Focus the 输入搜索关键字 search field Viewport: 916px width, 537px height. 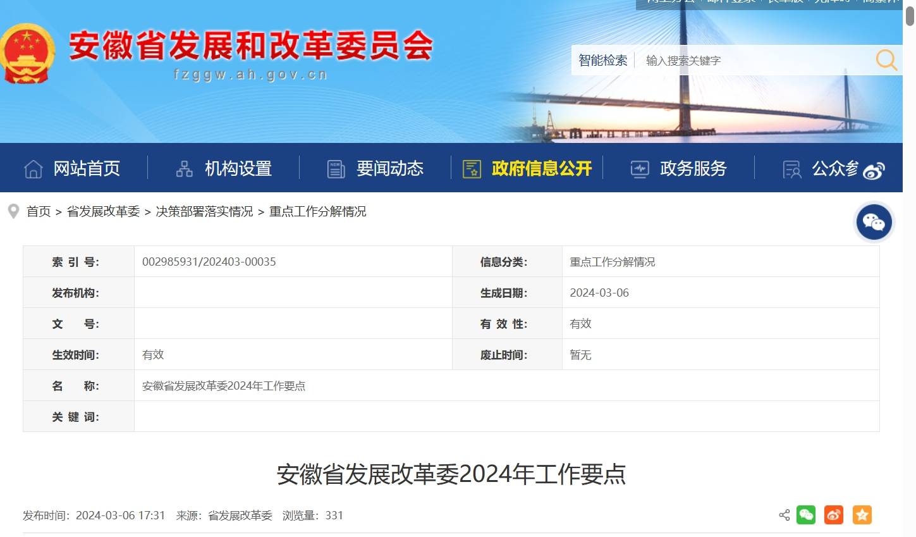(x=752, y=61)
